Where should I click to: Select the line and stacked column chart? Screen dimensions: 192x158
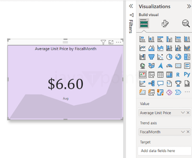point(169,48)
